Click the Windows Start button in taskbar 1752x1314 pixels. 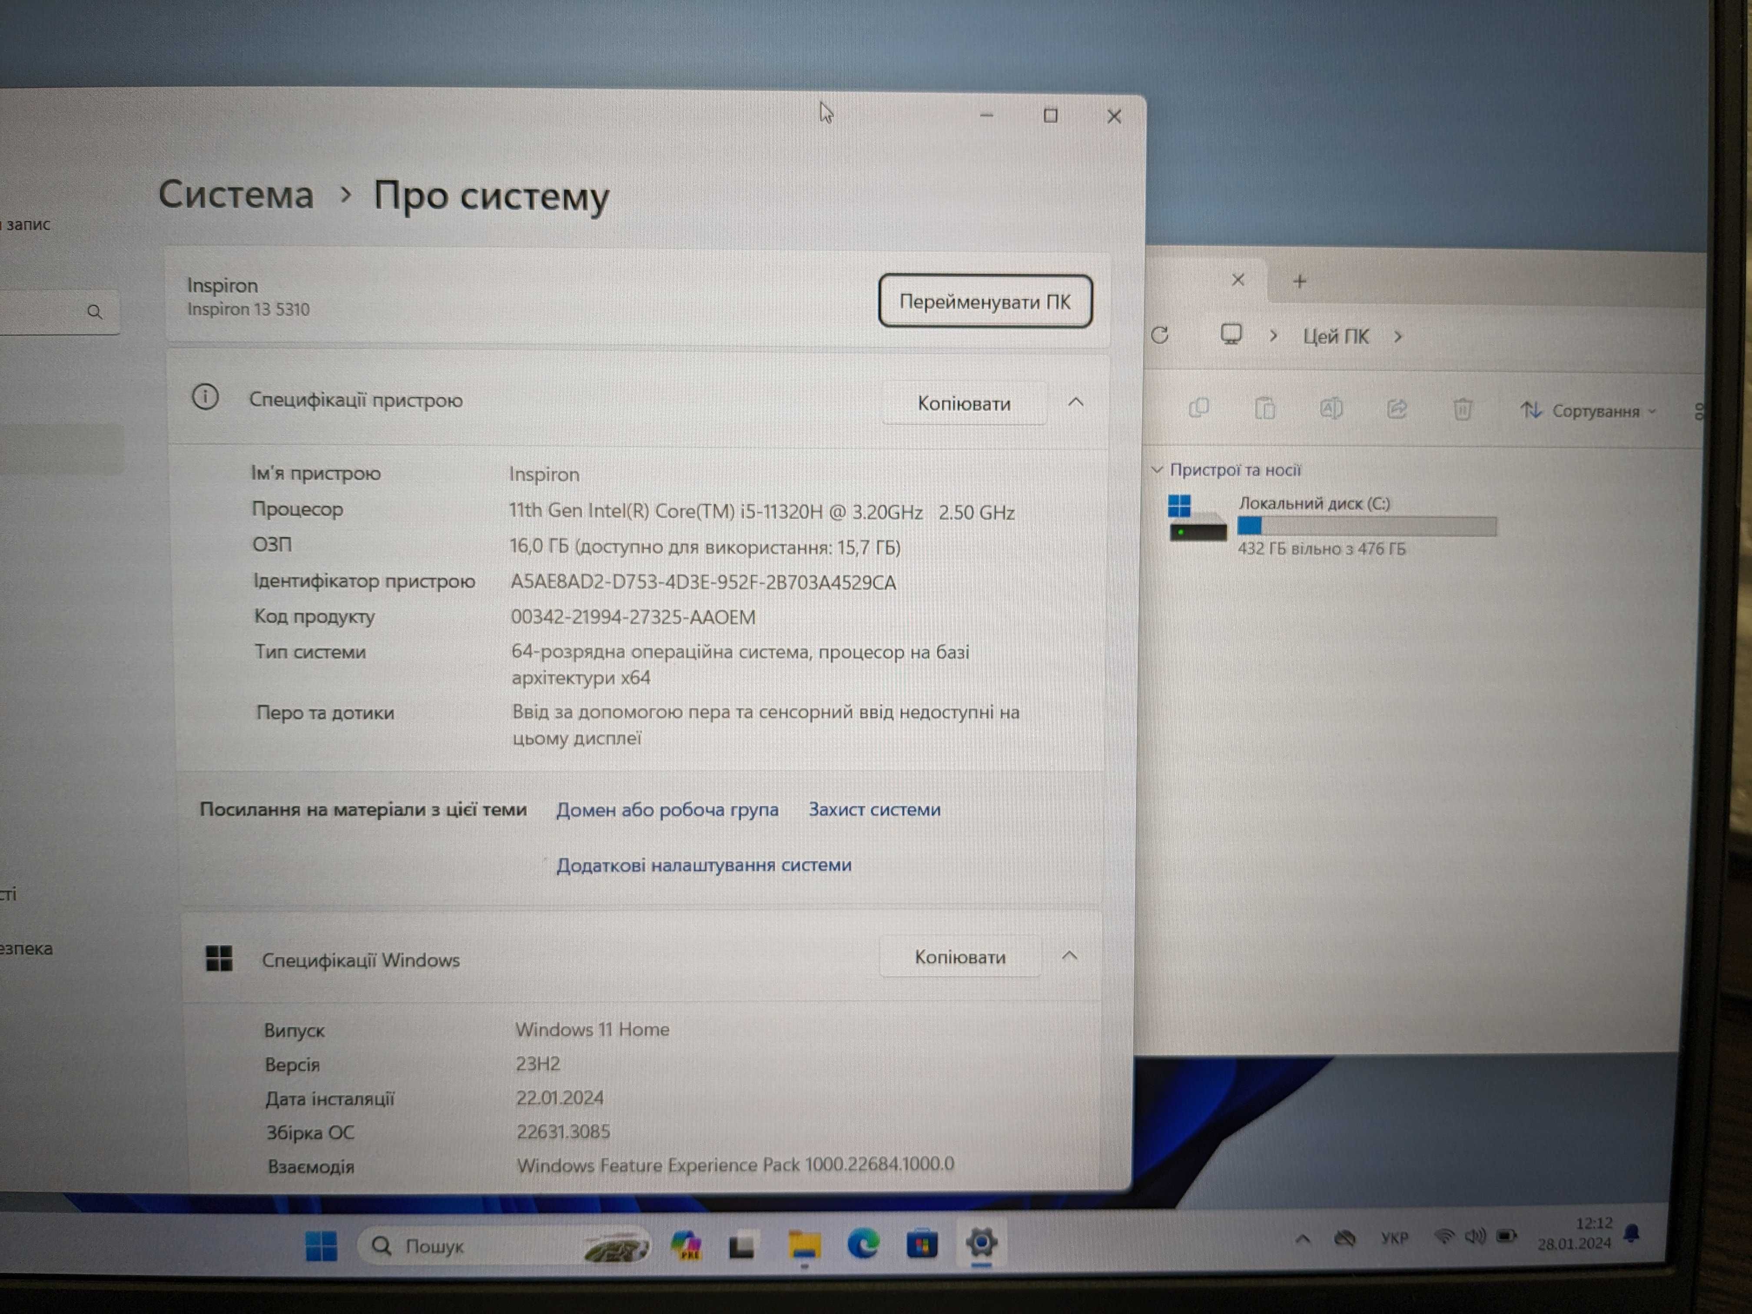pos(321,1246)
